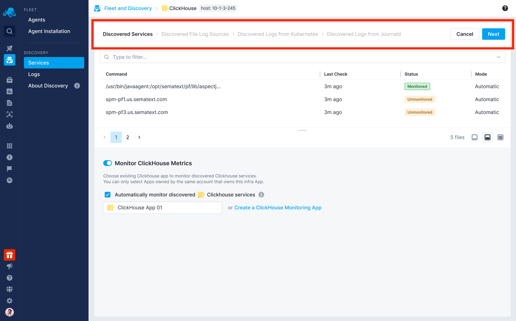Click the About Discovery info icon
516x321 pixels.
[x=77, y=86]
